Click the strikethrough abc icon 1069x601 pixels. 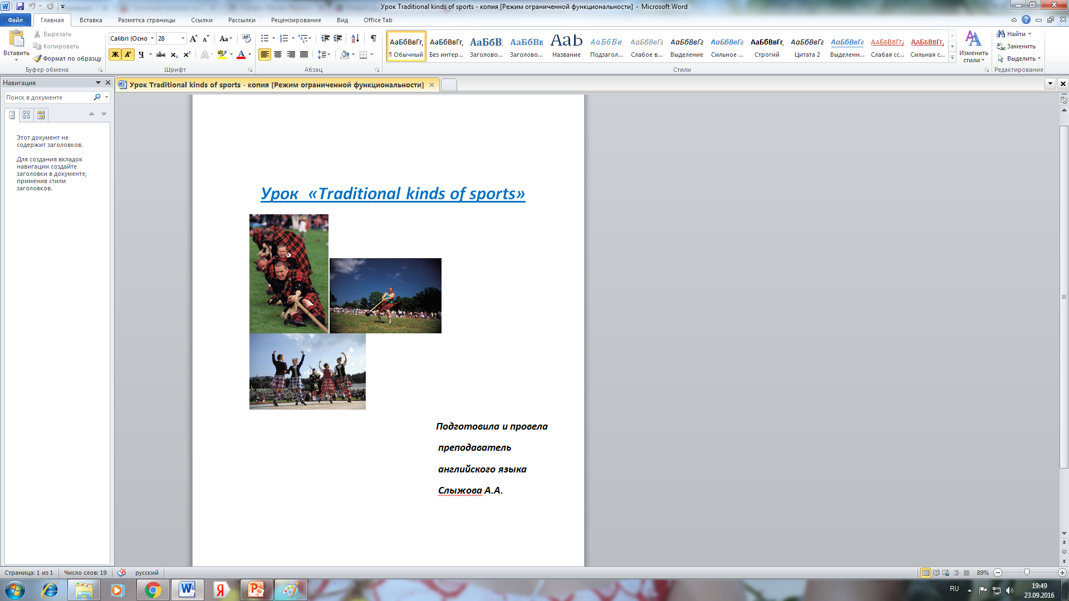[x=161, y=55]
